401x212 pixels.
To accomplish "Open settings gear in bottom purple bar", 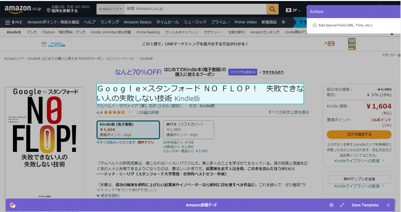I will coord(331,205).
